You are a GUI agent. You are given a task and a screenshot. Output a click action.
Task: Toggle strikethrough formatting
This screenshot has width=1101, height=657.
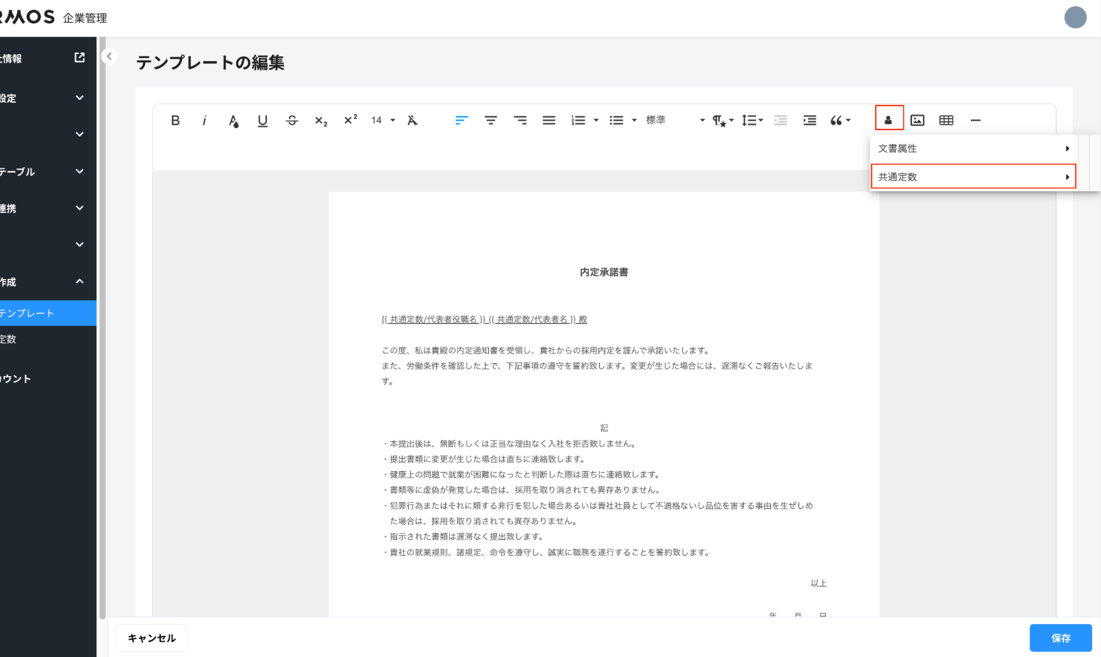click(292, 121)
